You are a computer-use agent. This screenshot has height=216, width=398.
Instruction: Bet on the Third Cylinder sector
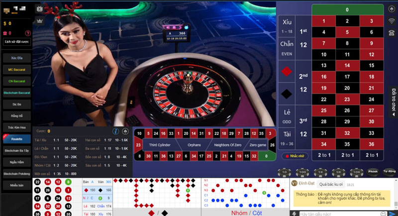click(160, 145)
